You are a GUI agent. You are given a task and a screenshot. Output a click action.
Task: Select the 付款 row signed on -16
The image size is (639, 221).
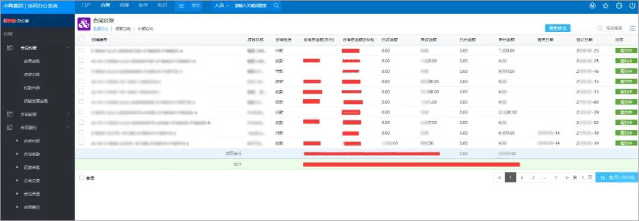[x=81, y=71]
